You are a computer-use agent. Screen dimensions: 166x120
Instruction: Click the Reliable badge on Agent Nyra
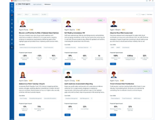[x=146, y=71]
